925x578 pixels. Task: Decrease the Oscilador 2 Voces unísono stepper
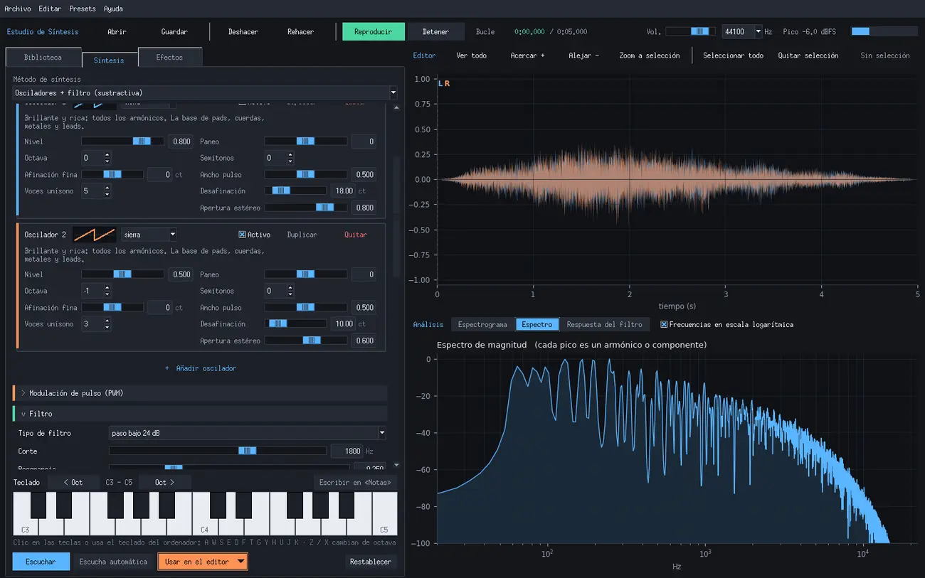(x=107, y=328)
